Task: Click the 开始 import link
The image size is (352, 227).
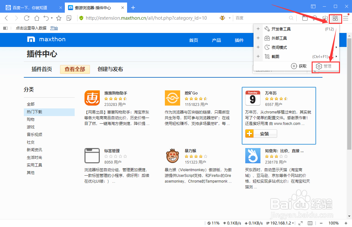Action: [x=54, y=28]
